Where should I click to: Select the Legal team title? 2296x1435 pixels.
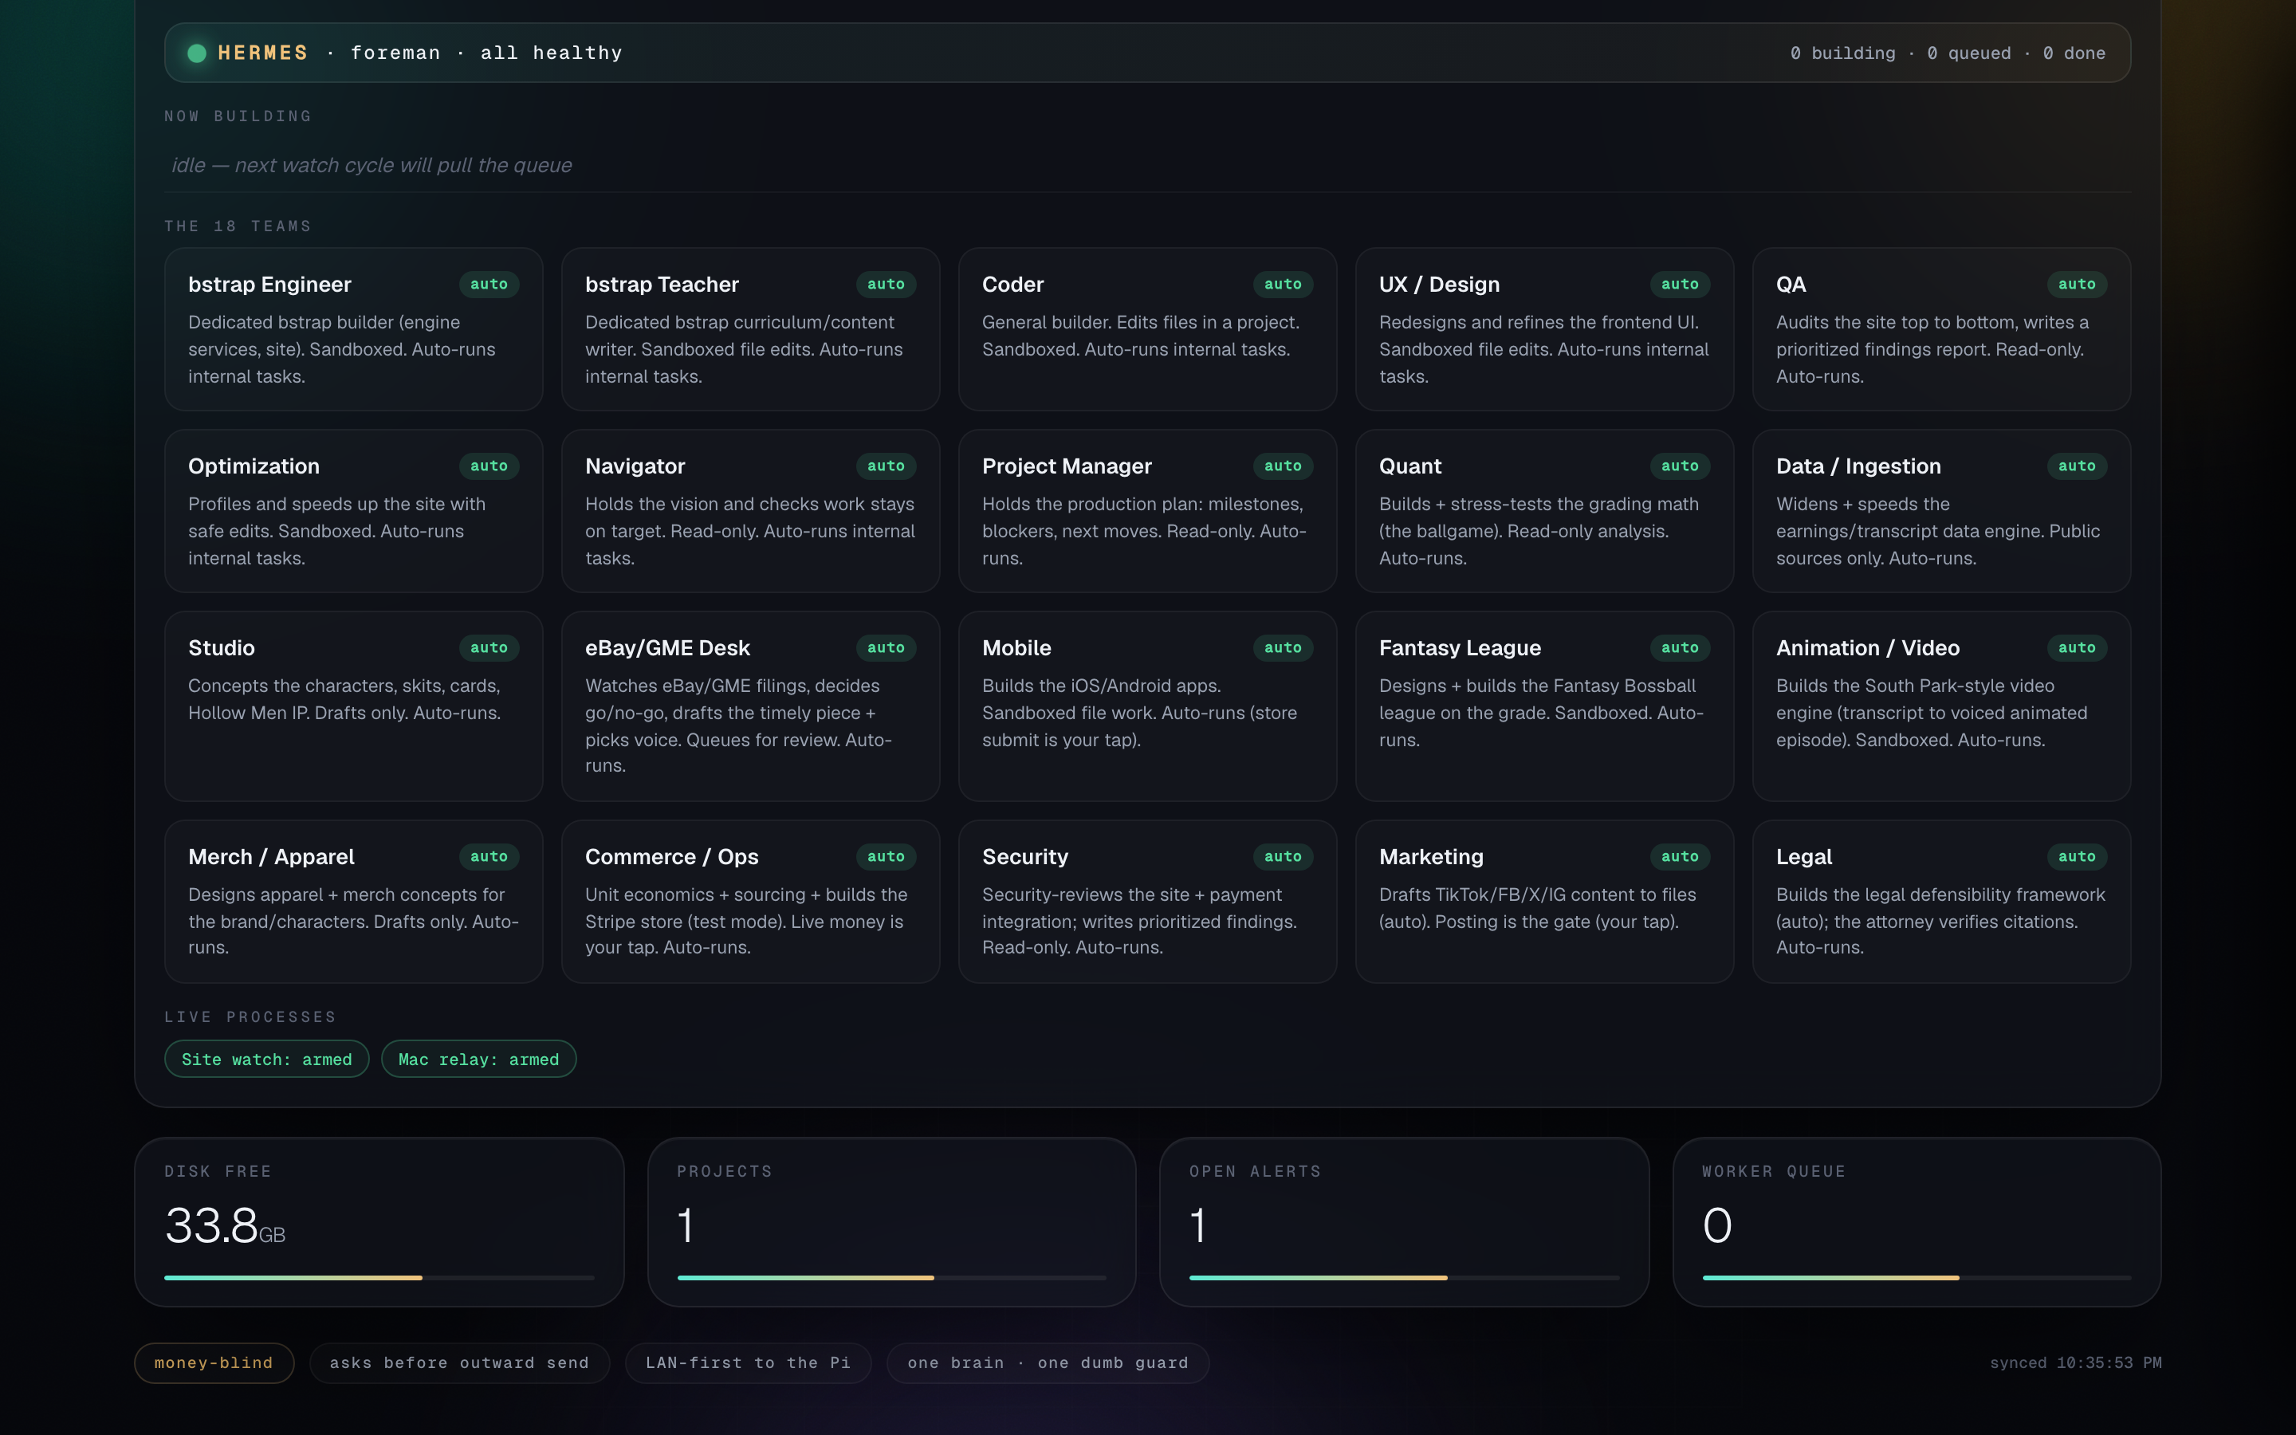click(1803, 857)
